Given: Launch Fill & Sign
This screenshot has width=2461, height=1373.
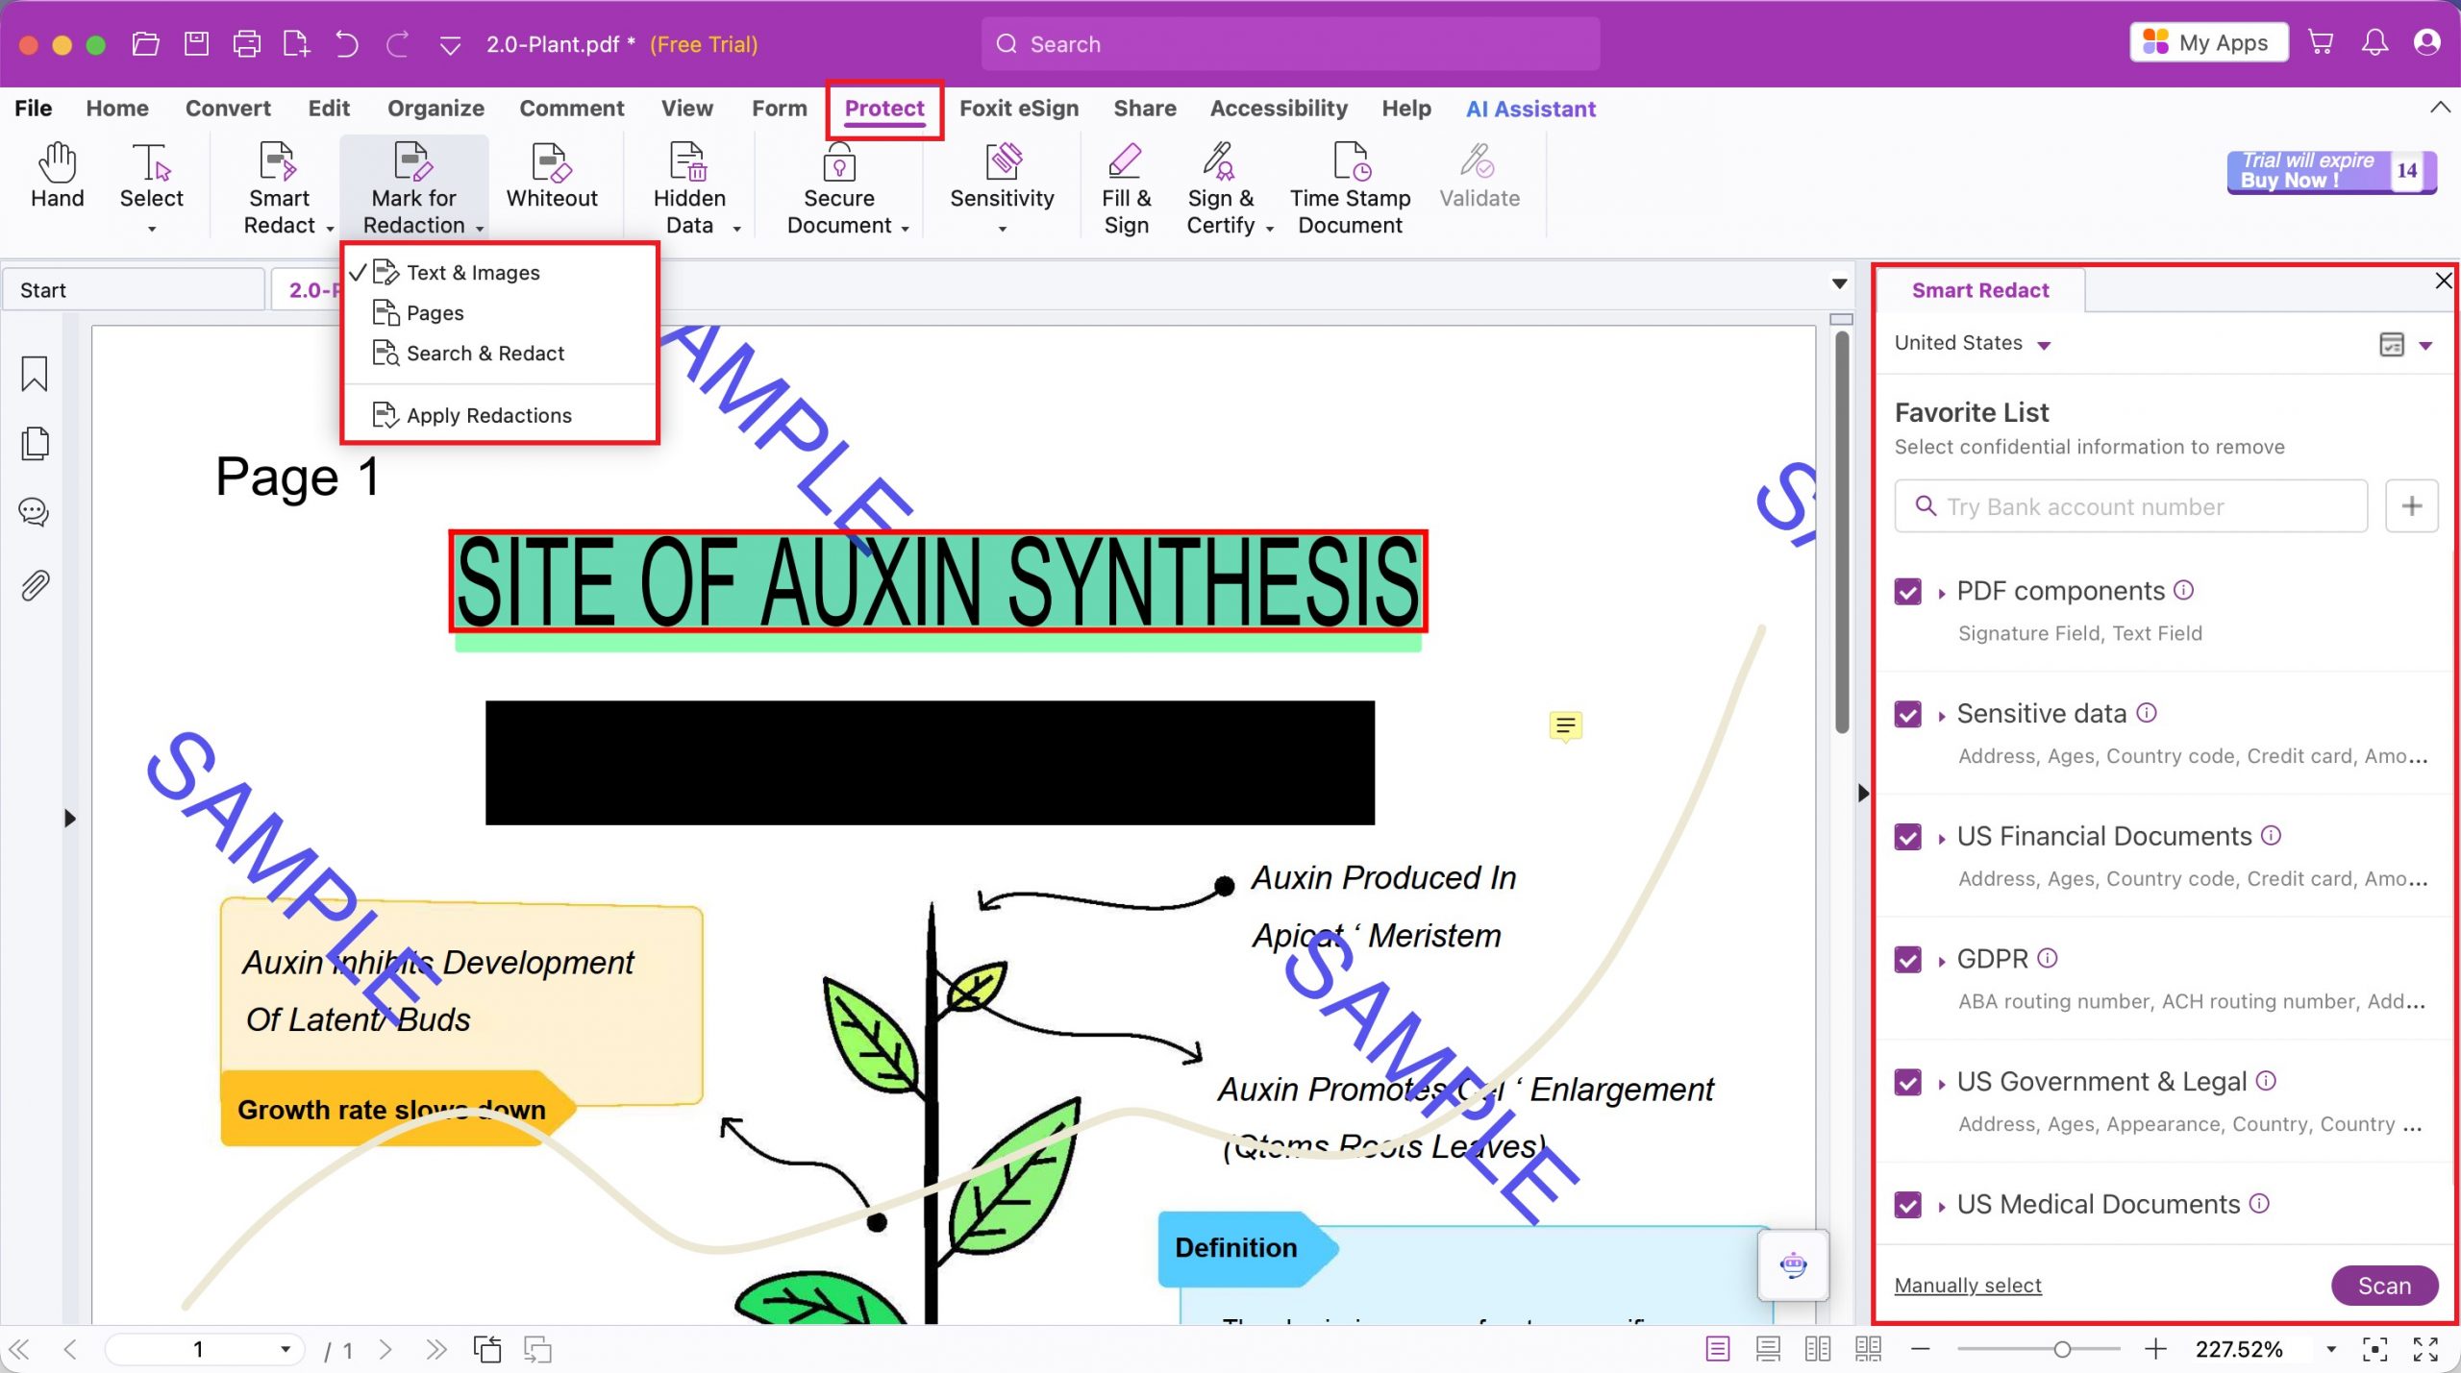Looking at the screenshot, I should point(1126,189).
